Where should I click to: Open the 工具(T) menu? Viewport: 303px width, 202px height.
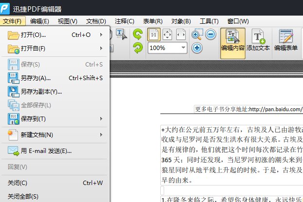point(209,21)
